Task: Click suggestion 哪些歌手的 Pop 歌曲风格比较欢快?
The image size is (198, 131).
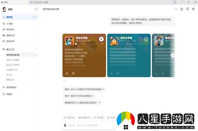Action: 82,103
